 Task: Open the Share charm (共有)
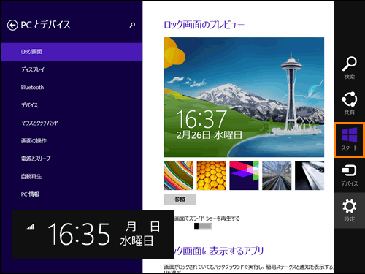[350, 103]
